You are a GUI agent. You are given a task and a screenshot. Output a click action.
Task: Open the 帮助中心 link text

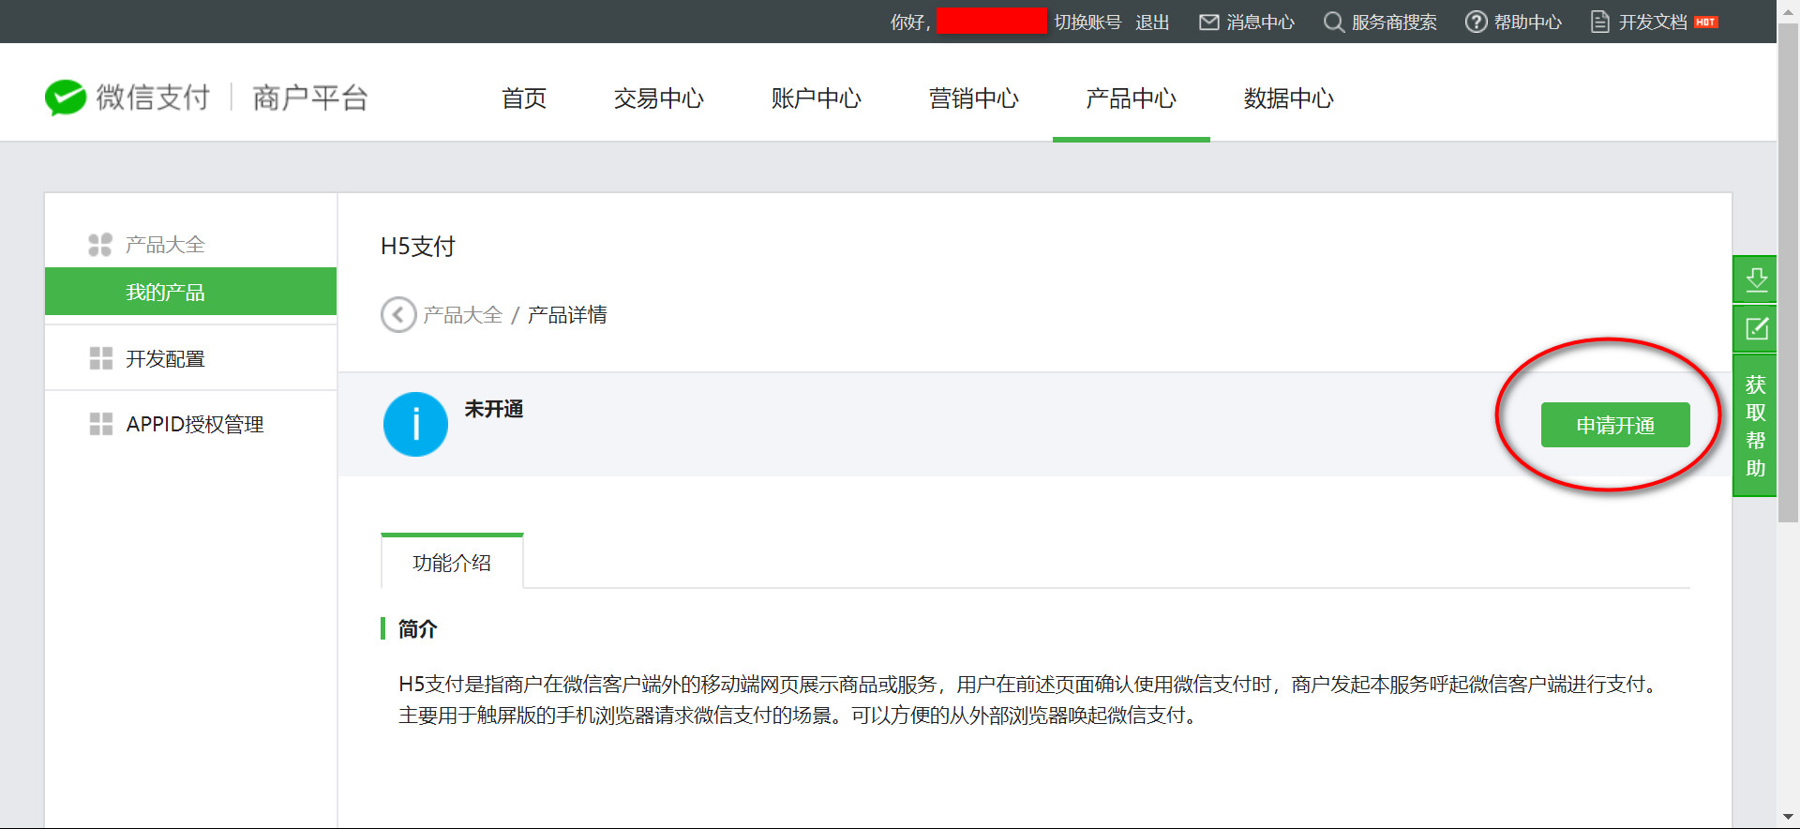click(x=1528, y=22)
